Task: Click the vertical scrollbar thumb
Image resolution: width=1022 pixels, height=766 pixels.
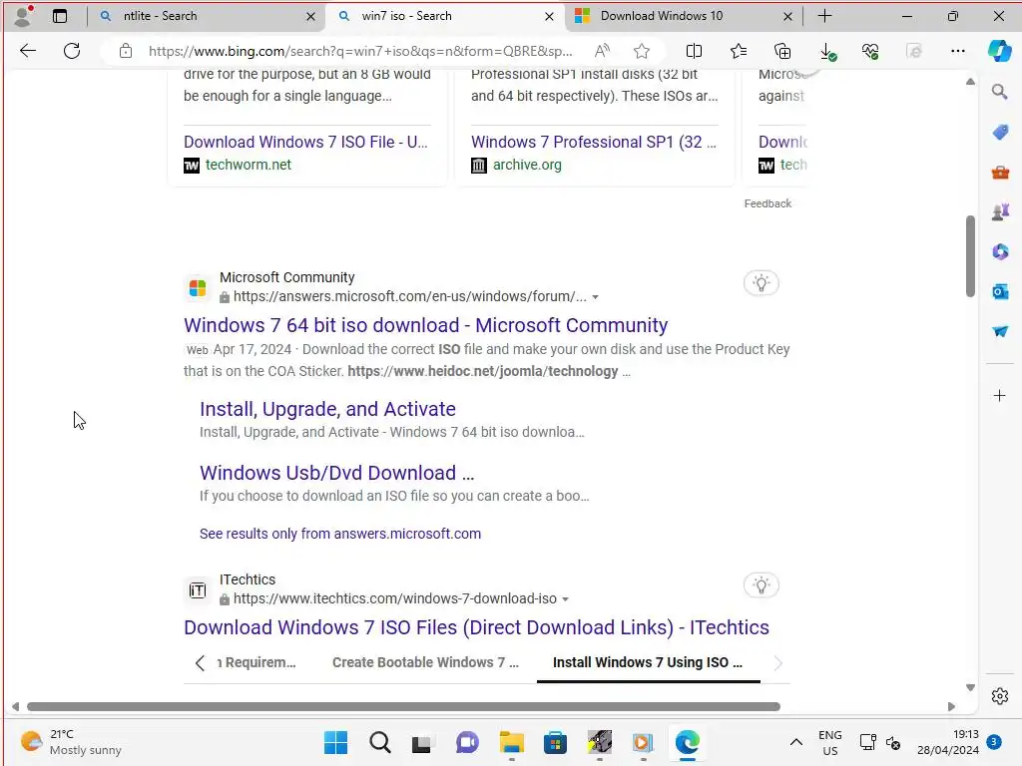Action: [x=970, y=256]
